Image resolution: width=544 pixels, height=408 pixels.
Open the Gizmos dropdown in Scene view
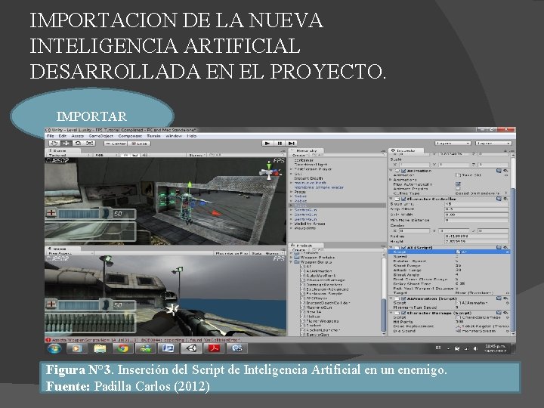pyautogui.click(x=197, y=155)
